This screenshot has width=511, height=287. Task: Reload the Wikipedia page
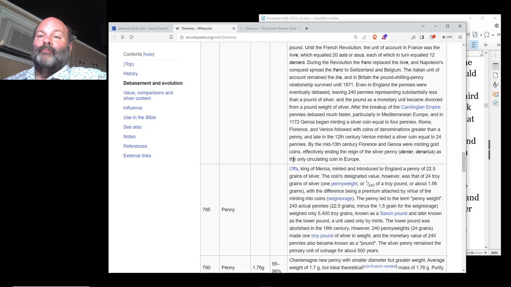tap(131, 37)
